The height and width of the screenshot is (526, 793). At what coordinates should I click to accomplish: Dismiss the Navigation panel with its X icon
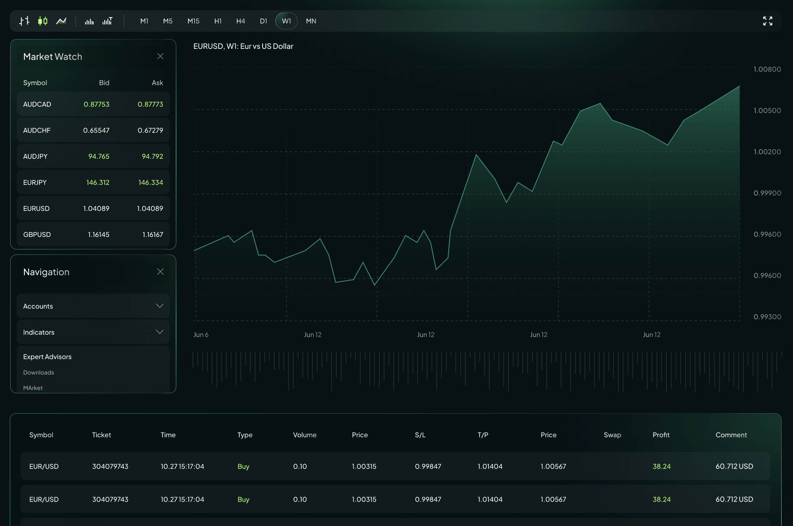tap(160, 272)
